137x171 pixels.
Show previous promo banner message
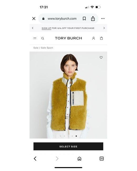33,28
